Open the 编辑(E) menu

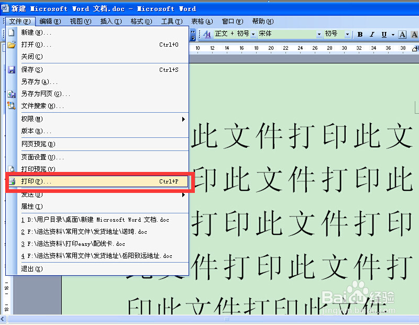click(x=50, y=21)
